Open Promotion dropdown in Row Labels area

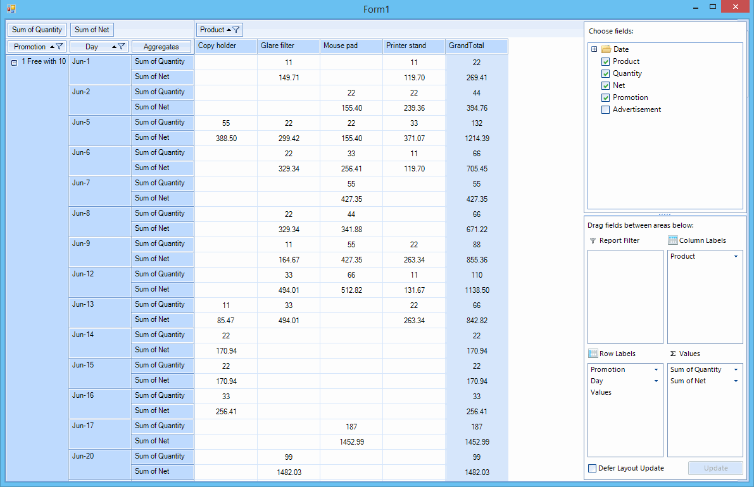(656, 370)
